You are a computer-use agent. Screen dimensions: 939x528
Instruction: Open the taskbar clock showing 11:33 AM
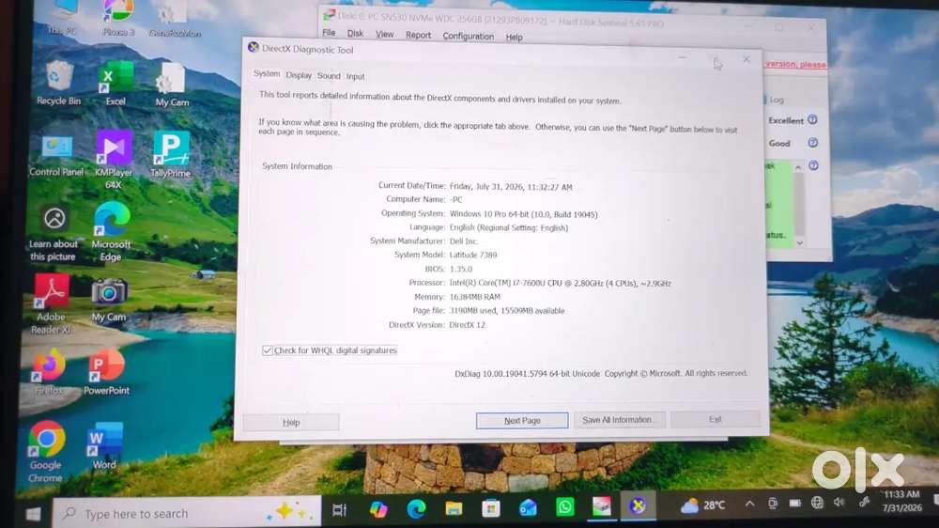coord(901,501)
